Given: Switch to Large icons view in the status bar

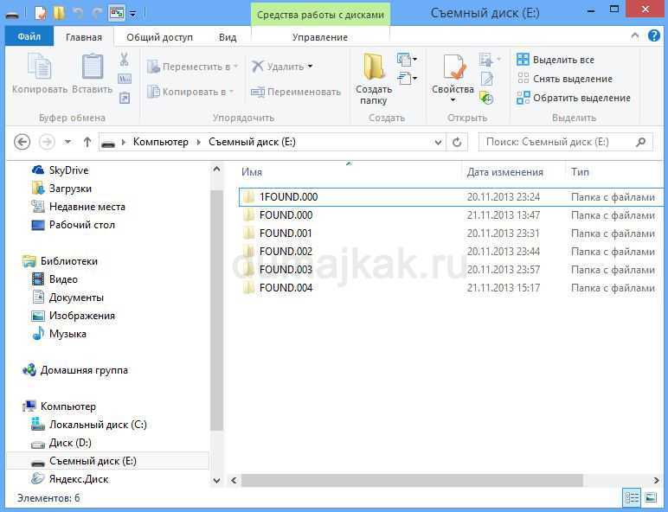Looking at the screenshot, I should 651,497.
